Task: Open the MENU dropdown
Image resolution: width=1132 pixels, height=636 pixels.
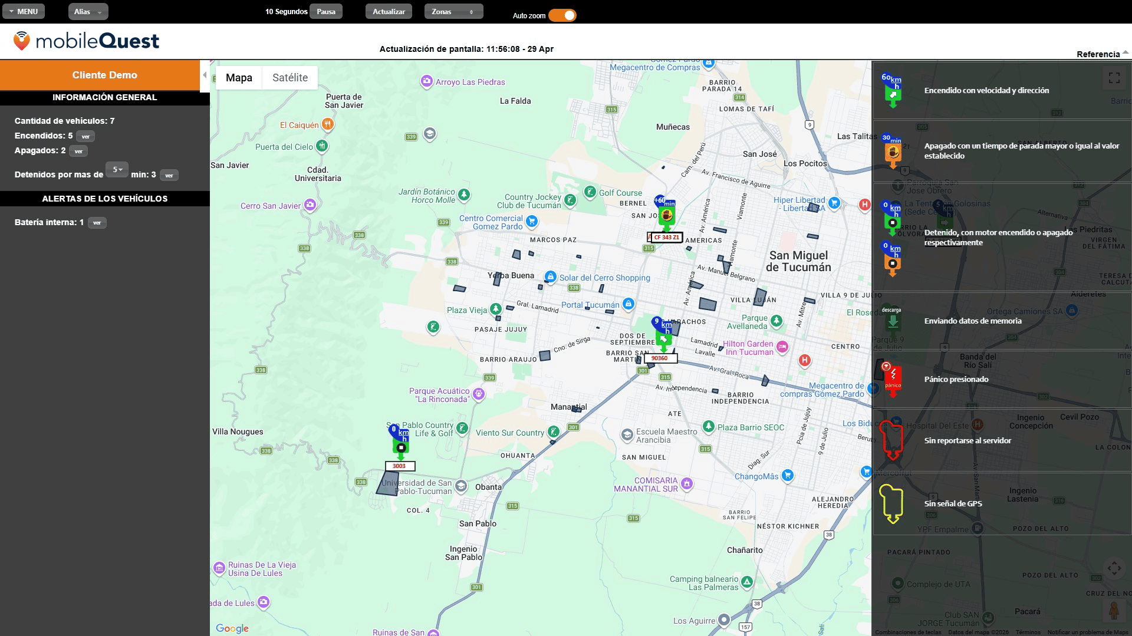Action: (x=24, y=11)
